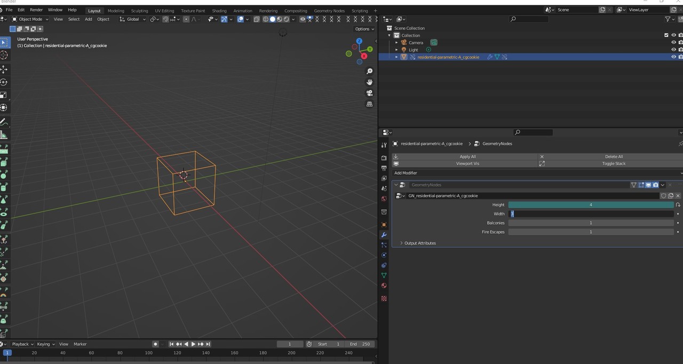
Task: Expand the Output Attributes section
Action: pyautogui.click(x=420, y=243)
